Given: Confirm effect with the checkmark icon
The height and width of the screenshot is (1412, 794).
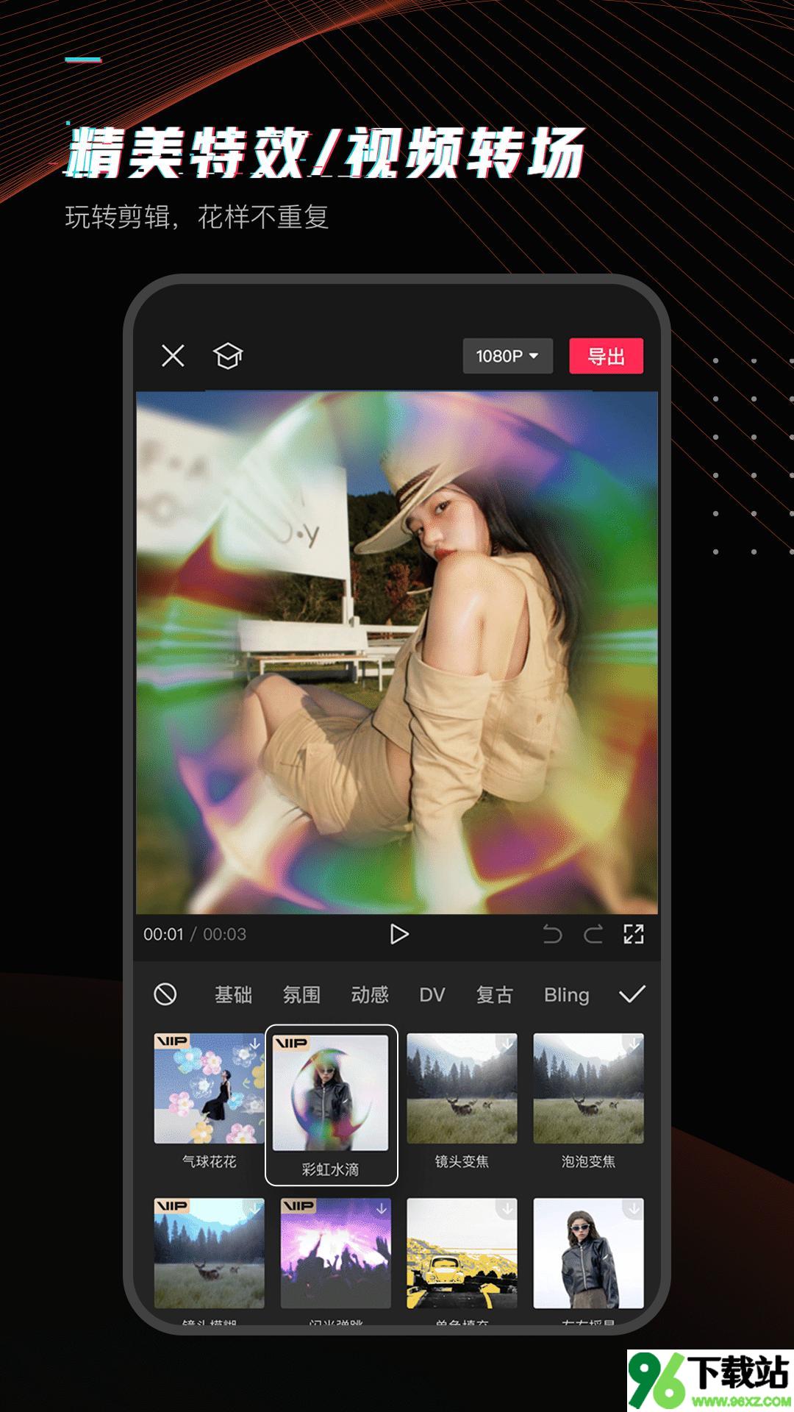Looking at the screenshot, I should (x=632, y=994).
